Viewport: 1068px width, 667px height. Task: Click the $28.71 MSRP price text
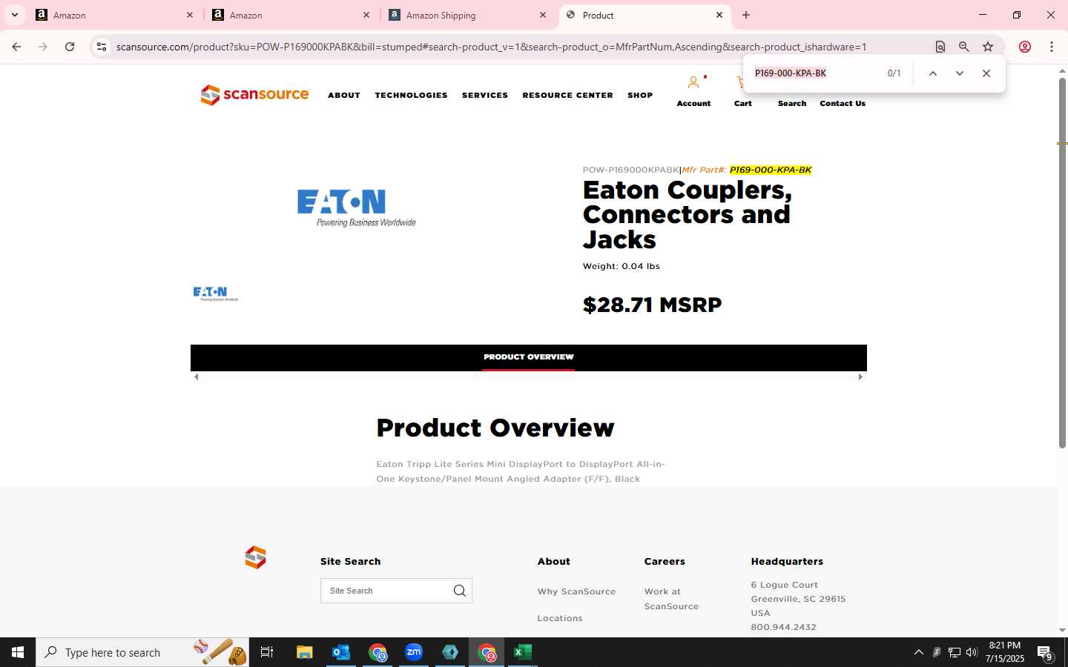(652, 305)
